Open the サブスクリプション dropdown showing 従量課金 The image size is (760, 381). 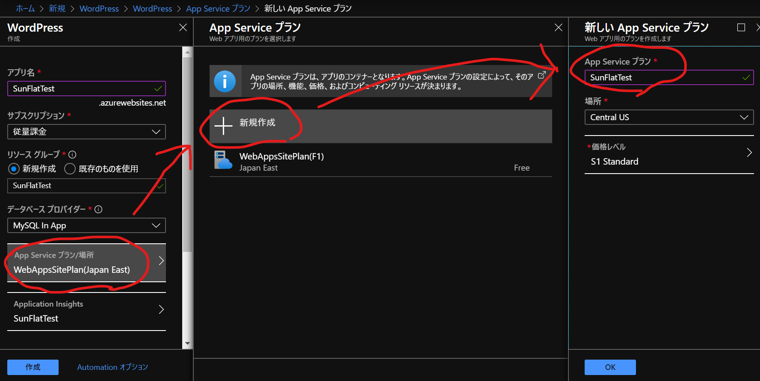(86, 132)
